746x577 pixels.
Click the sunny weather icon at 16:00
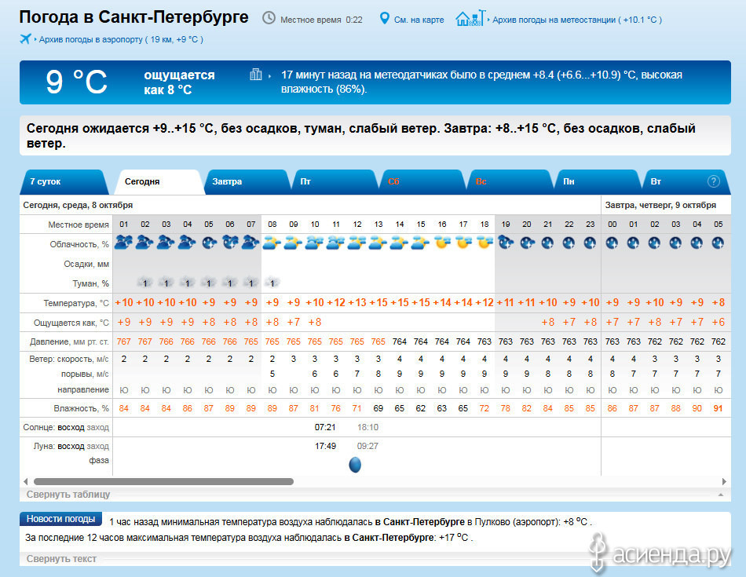pos(442,243)
